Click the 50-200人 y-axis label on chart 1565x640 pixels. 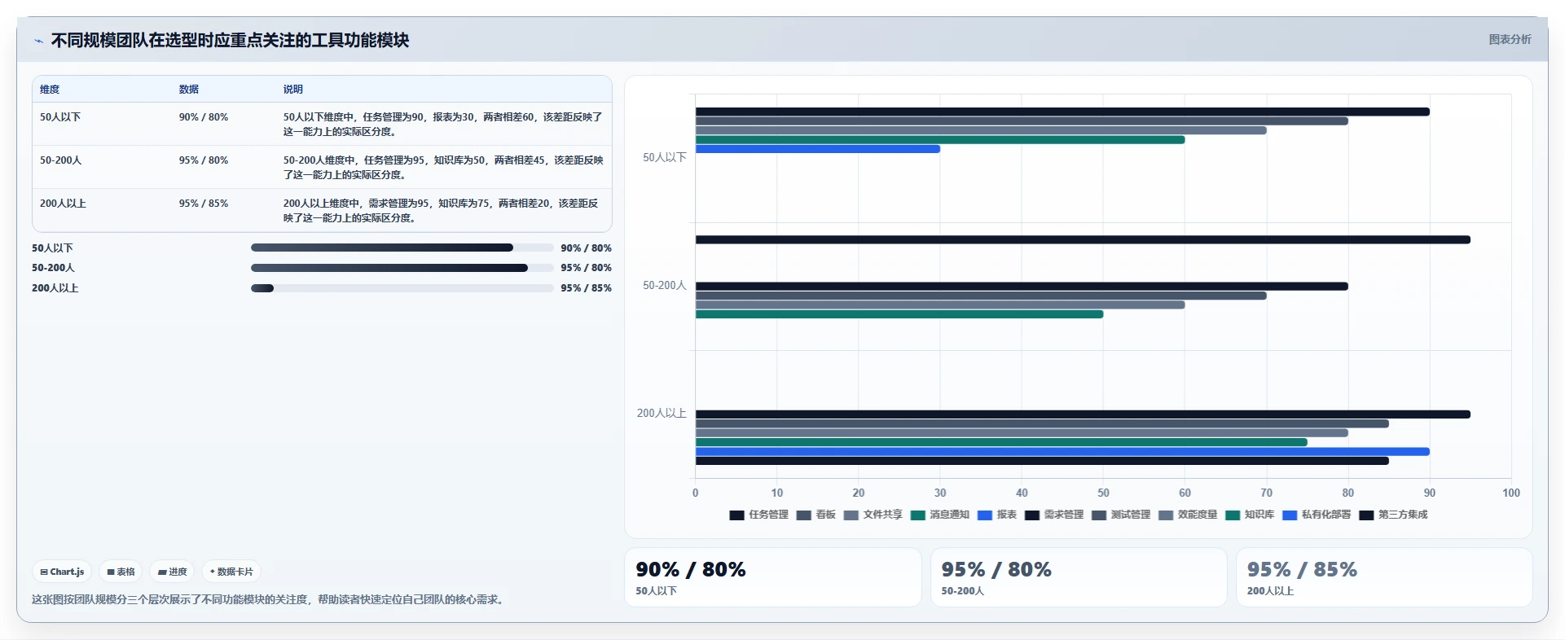(x=665, y=286)
